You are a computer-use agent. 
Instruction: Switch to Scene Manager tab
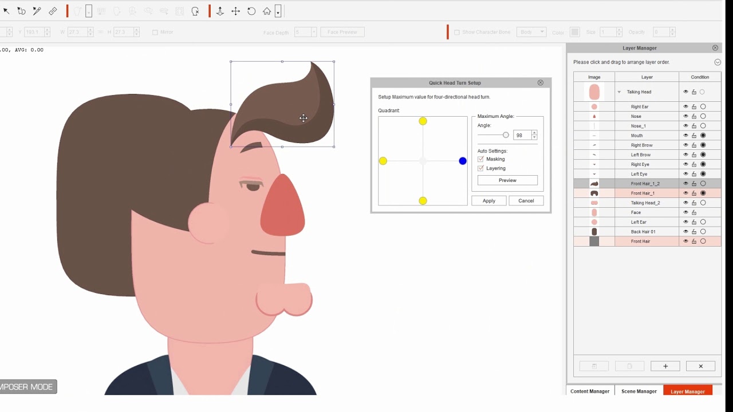click(x=639, y=391)
